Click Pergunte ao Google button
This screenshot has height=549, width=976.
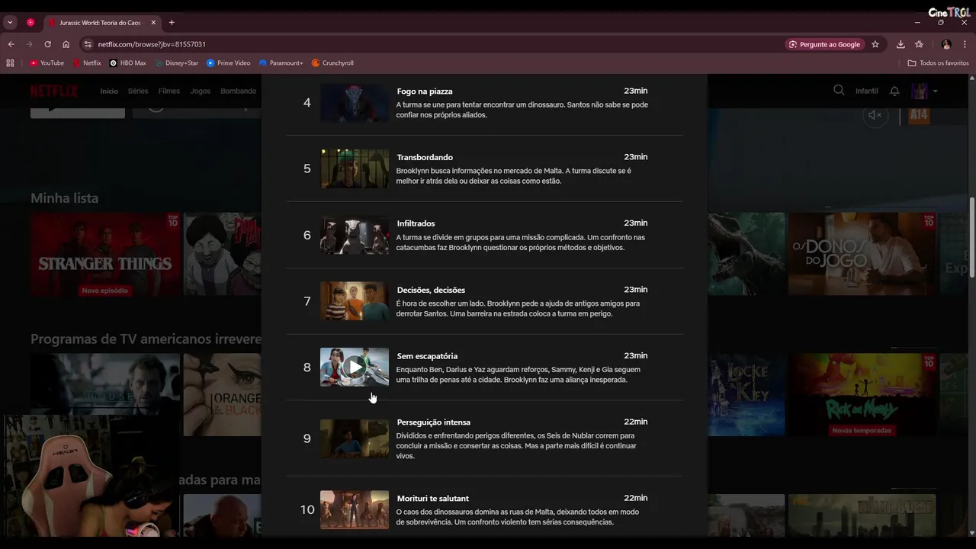824,44
